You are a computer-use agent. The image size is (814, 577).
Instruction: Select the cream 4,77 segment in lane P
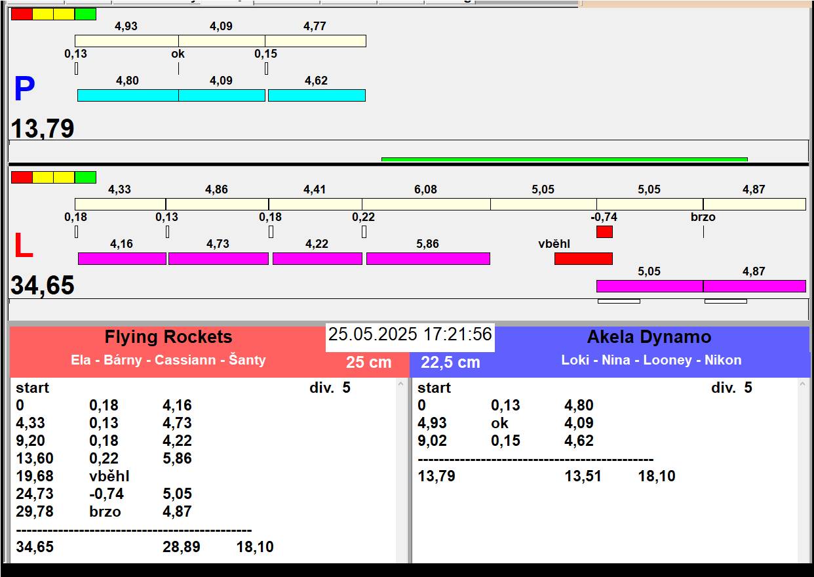315,41
